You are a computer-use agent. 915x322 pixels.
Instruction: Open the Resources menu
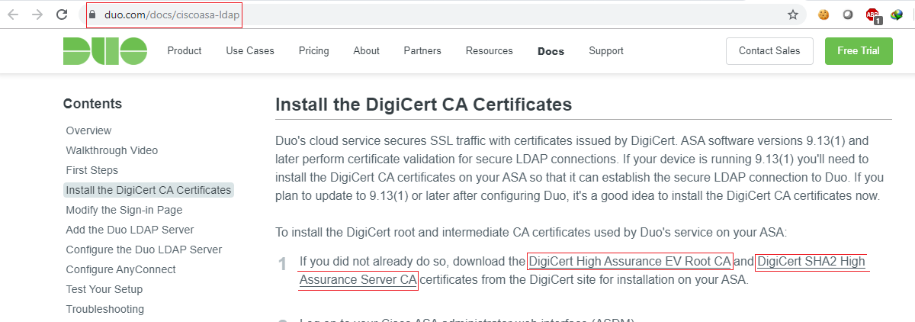[x=489, y=51]
